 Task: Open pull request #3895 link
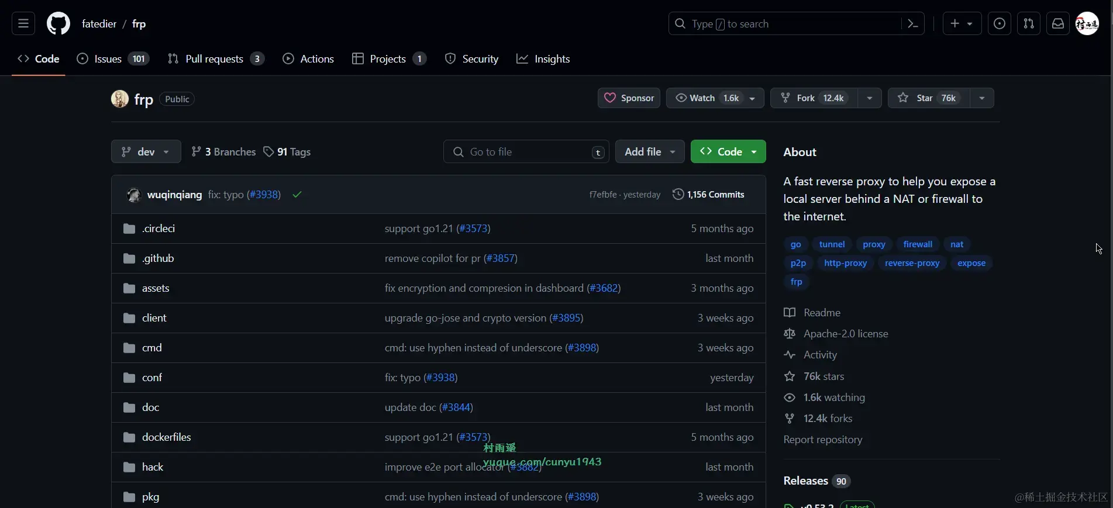click(x=566, y=318)
